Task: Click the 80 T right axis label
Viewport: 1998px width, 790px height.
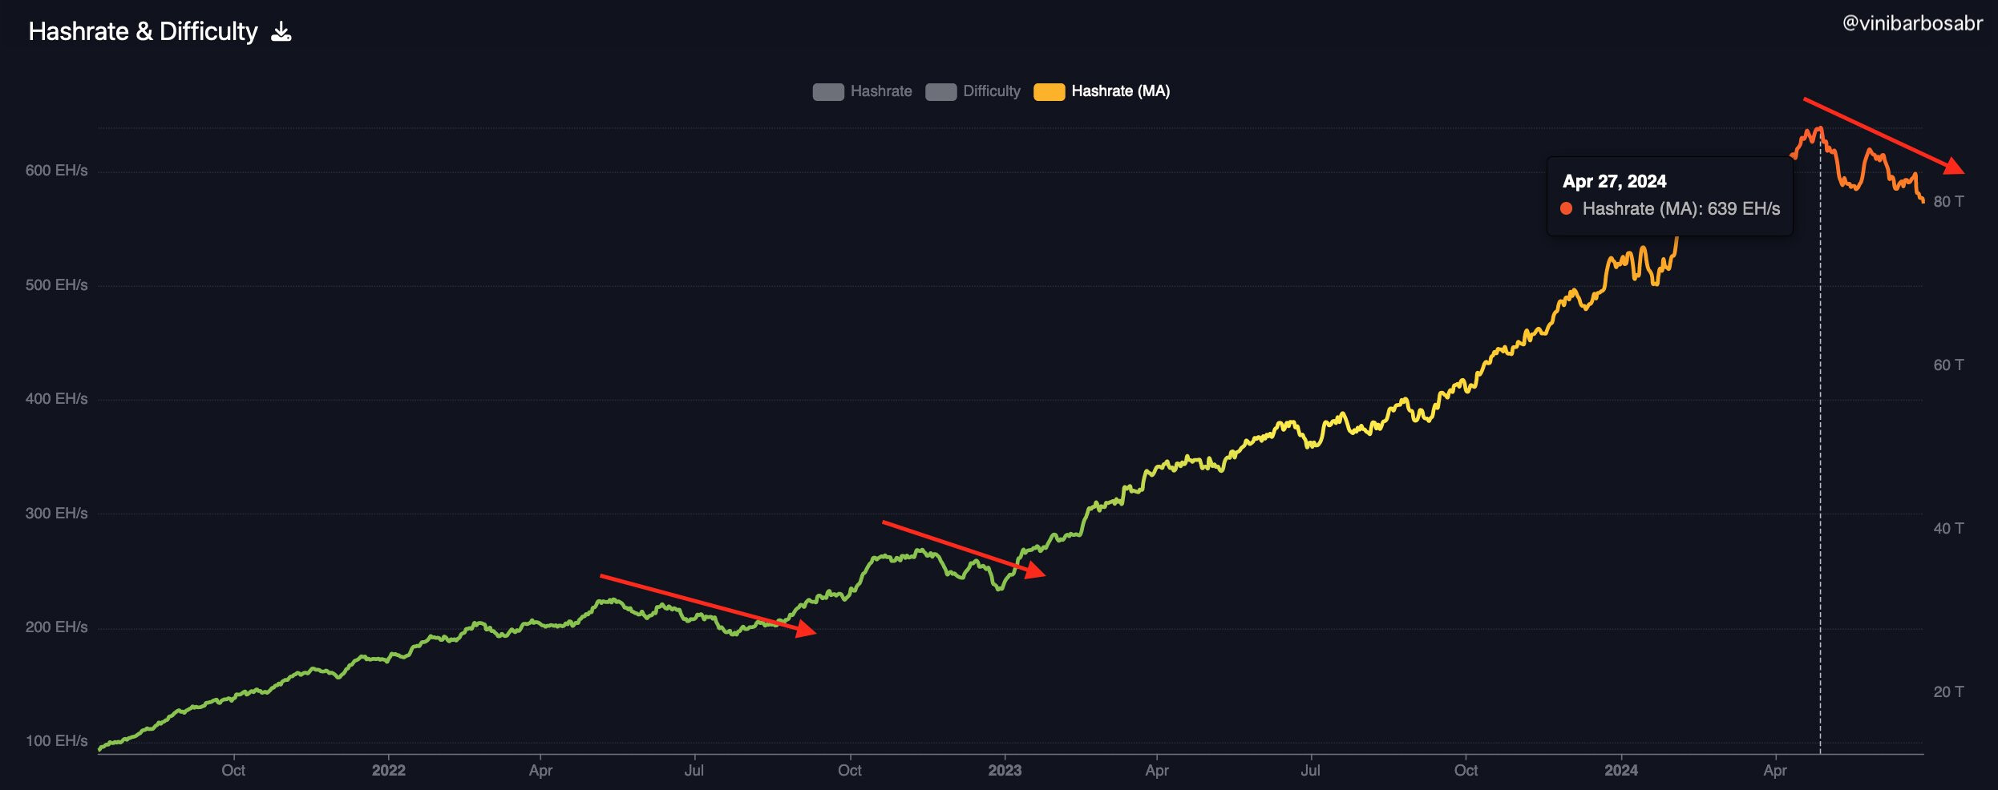Action: coord(1947,202)
